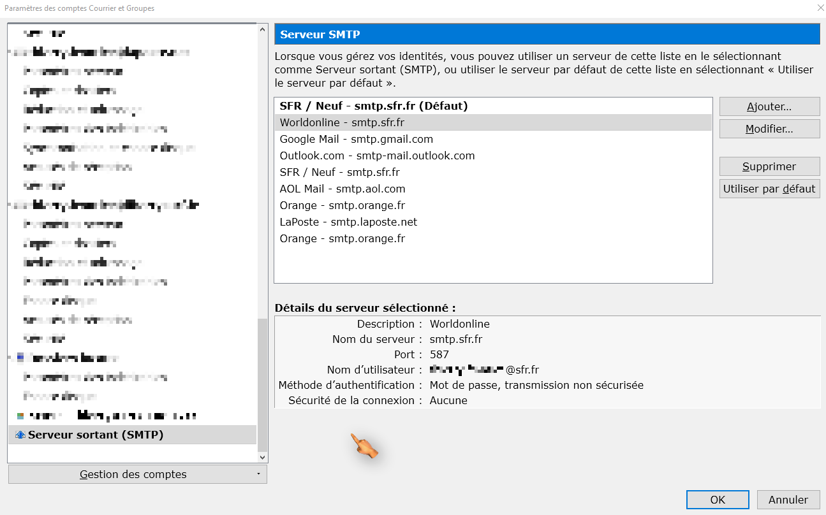Click the scrollbar down arrow in sidebar
The height and width of the screenshot is (515, 826).
click(262, 457)
